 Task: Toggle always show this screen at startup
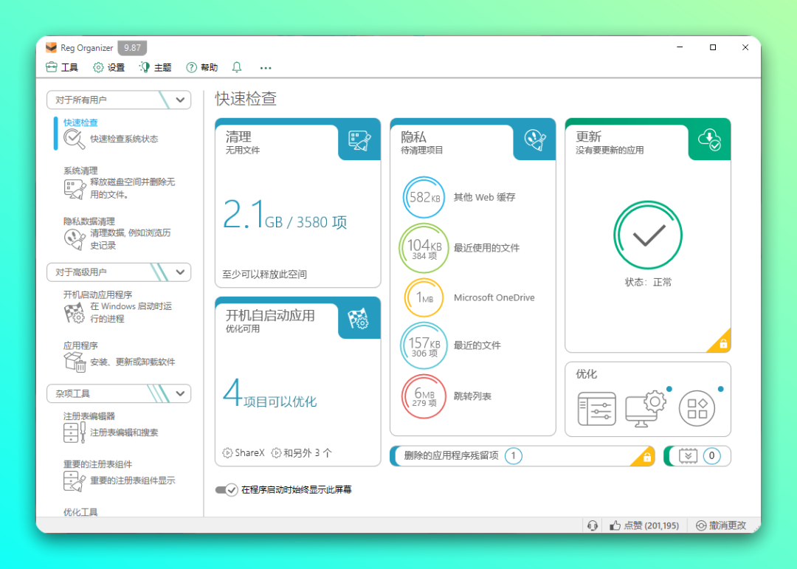tap(226, 489)
